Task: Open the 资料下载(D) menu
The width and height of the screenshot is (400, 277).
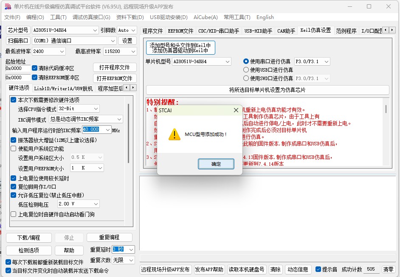Action: pyautogui.click(x=130, y=17)
